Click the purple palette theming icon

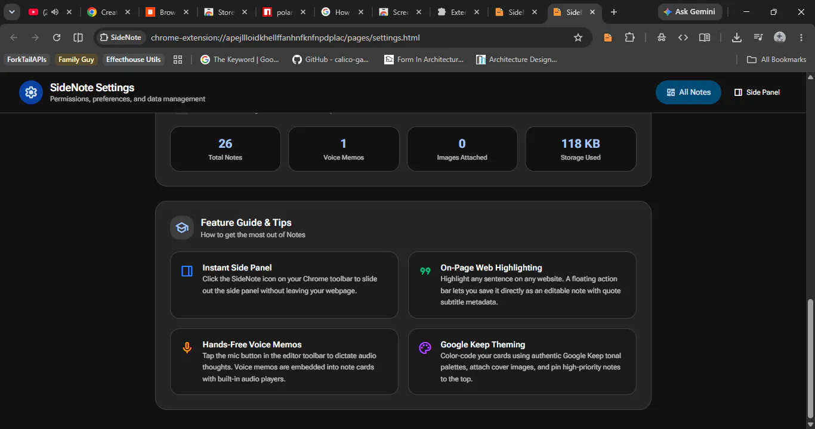(425, 348)
